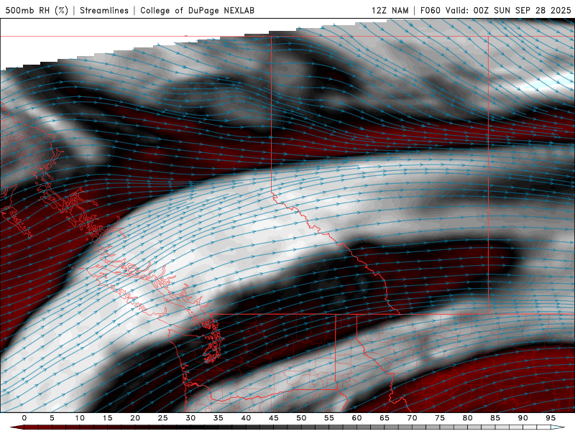Screen dimensions: 575x431
Task: Click "College of DuPage NEXLAB" header text
Action: (197, 10)
